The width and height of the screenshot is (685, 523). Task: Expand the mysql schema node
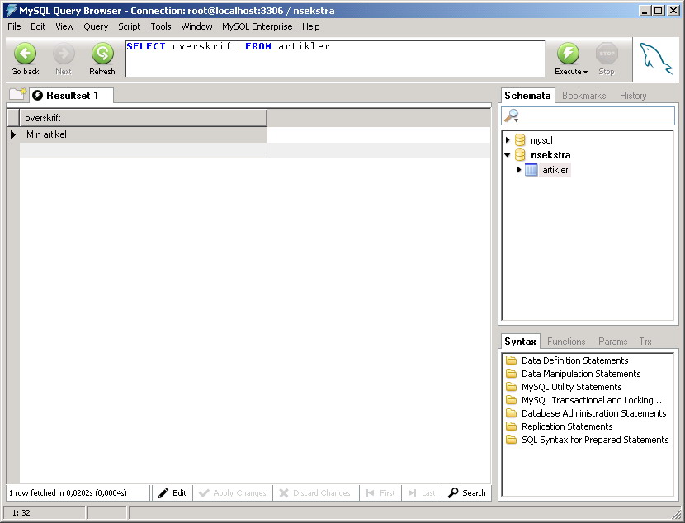pyautogui.click(x=508, y=140)
